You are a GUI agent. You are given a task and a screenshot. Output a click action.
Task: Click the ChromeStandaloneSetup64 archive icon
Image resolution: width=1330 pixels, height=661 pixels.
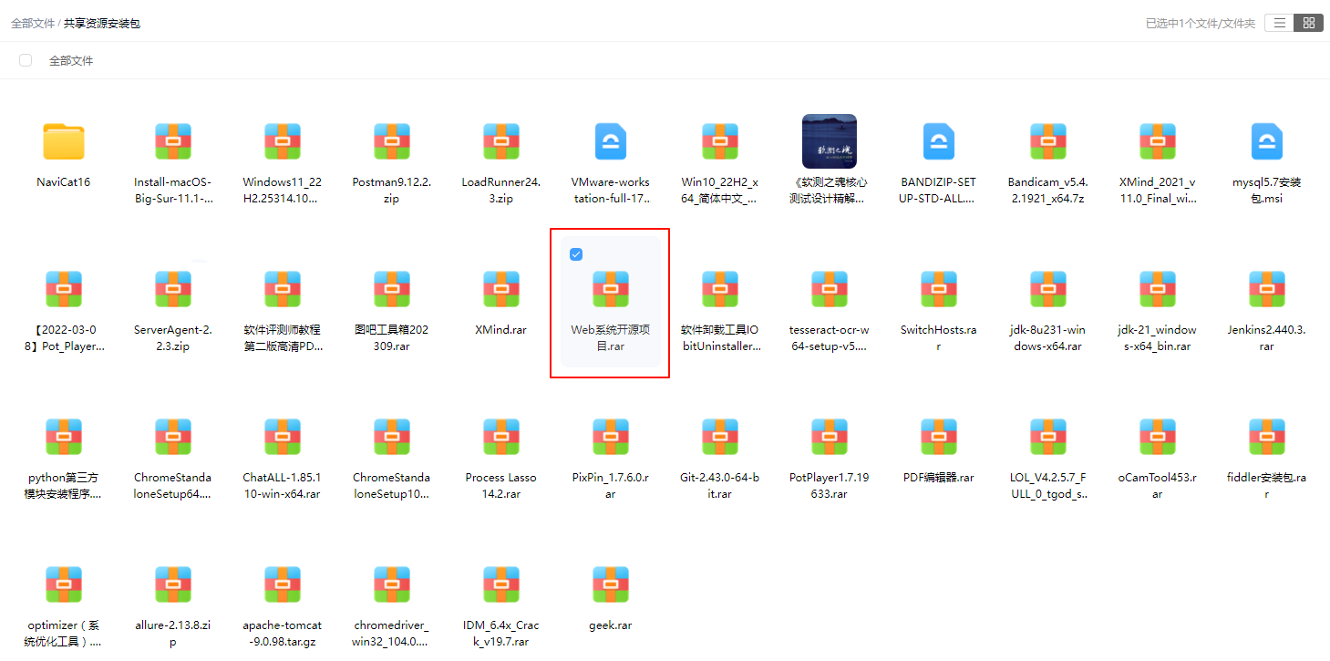pos(173,437)
